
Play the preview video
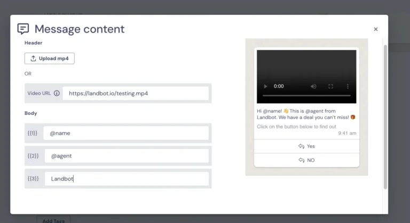click(x=265, y=86)
